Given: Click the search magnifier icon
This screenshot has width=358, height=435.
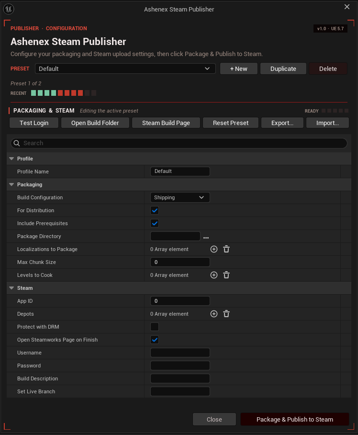Looking at the screenshot, I should (x=17, y=143).
